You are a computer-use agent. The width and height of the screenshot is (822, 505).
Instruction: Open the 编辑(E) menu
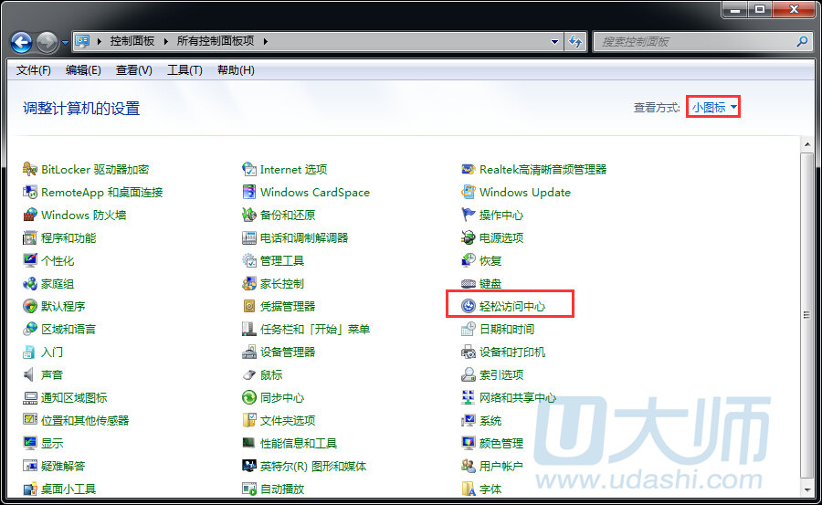pyautogui.click(x=83, y=70)
